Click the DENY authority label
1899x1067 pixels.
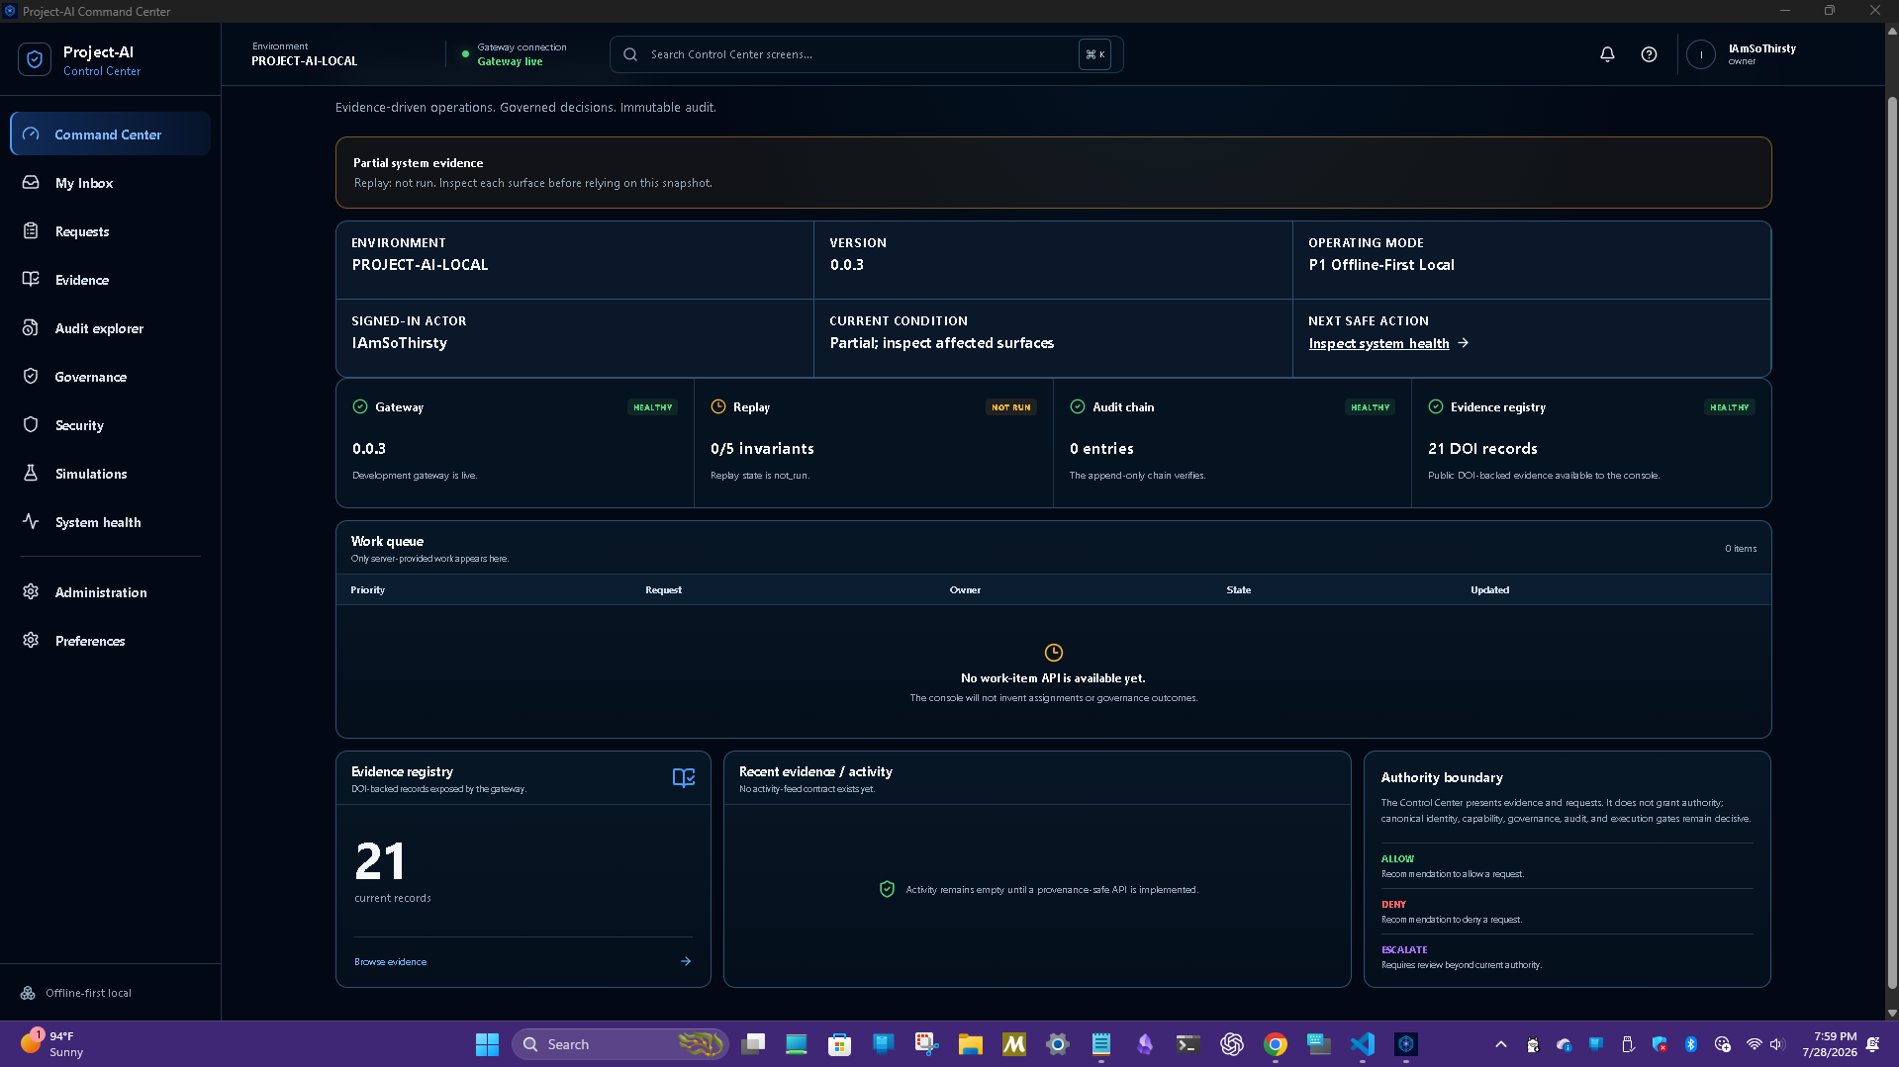pyautogui.click(x=1393, y=904)
